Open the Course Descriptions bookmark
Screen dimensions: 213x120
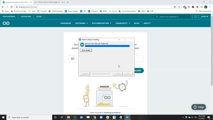click(x=127, y=11)
